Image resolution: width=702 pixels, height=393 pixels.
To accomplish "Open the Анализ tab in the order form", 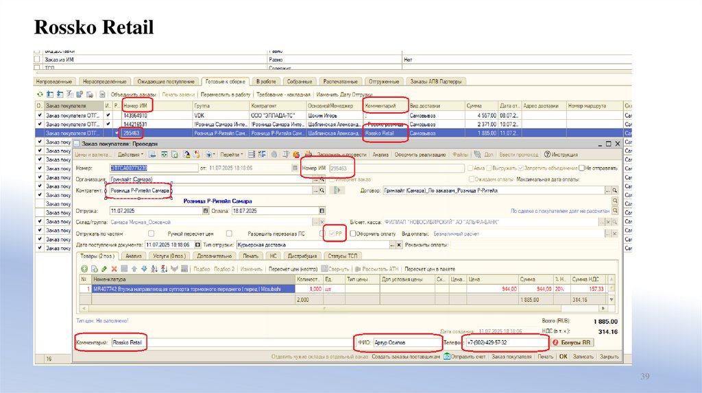I will 134,256.
